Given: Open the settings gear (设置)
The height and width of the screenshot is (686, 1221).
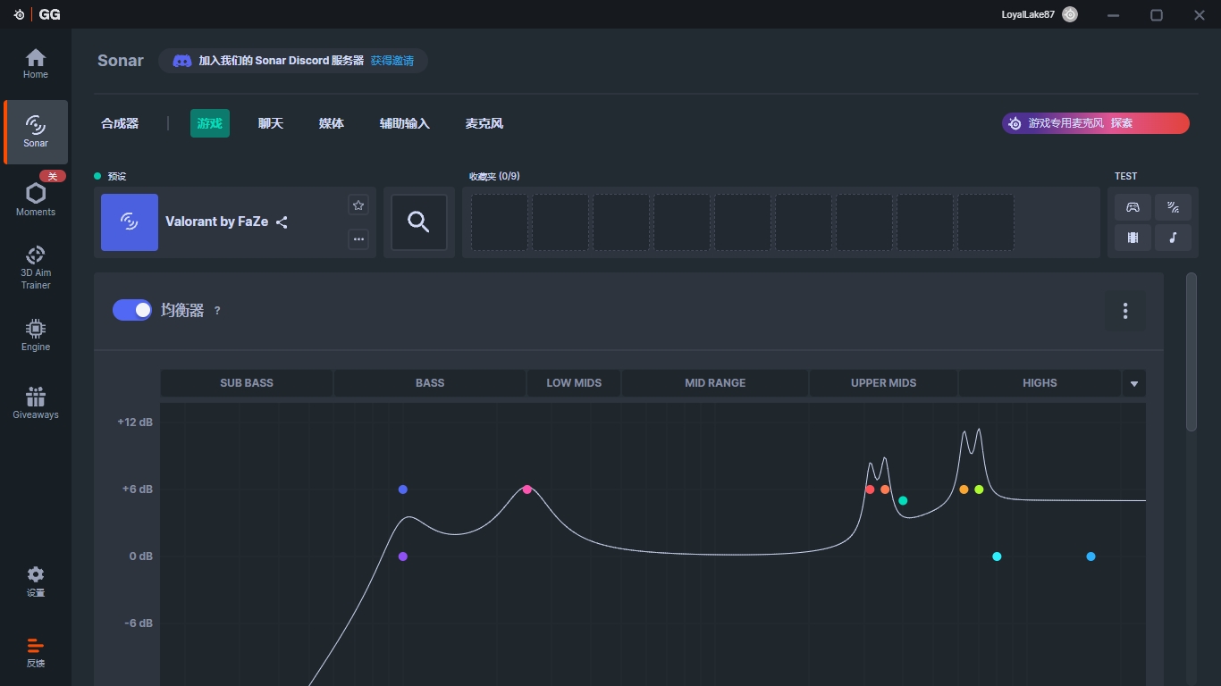Looking at the screenshot, I should [x=36, y=581].
